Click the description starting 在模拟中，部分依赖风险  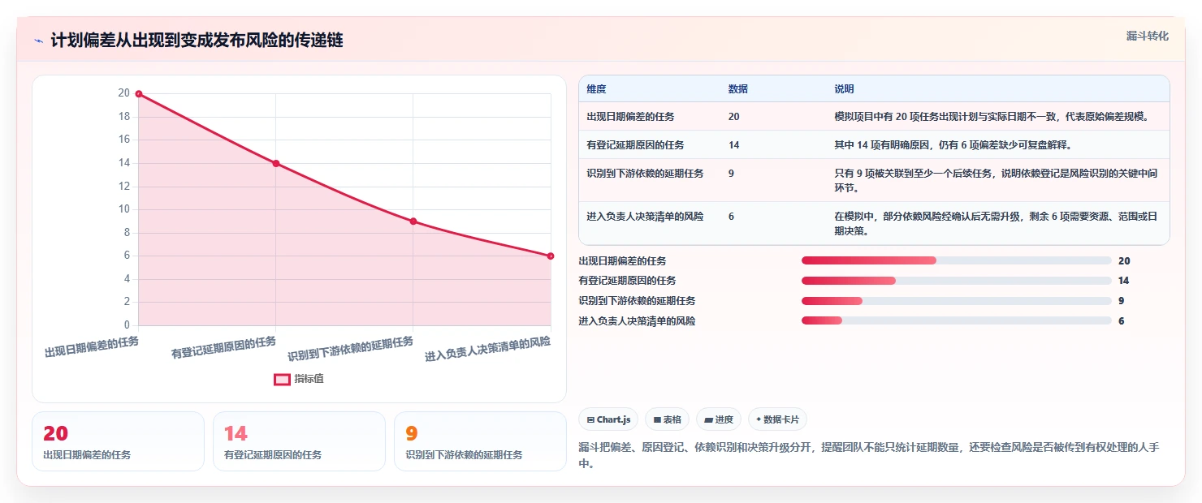996,224
